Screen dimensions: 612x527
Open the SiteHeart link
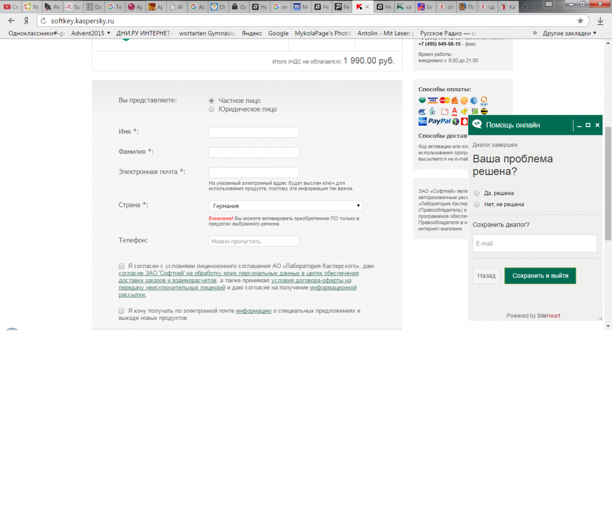pos(549,316)
